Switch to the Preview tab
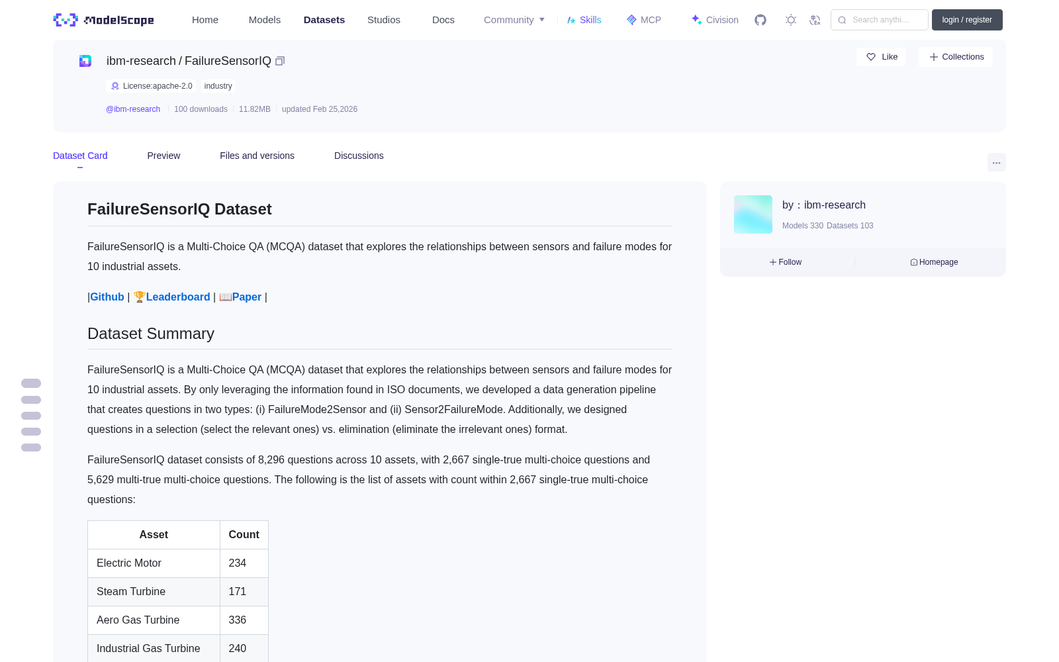 (x=163, y=156)
